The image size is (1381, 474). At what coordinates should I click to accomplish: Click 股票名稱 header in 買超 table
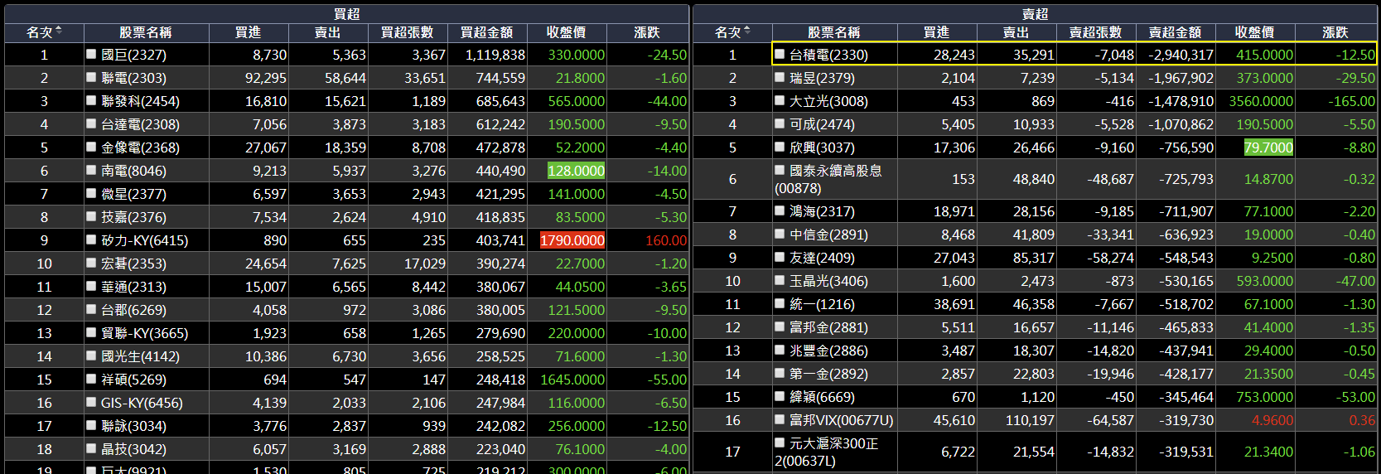click(x=146, y=32)
